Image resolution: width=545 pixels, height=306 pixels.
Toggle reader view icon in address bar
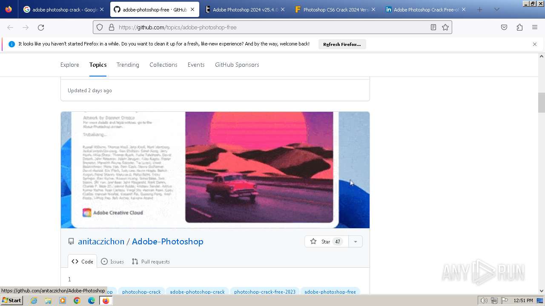[x=433, y=27]
